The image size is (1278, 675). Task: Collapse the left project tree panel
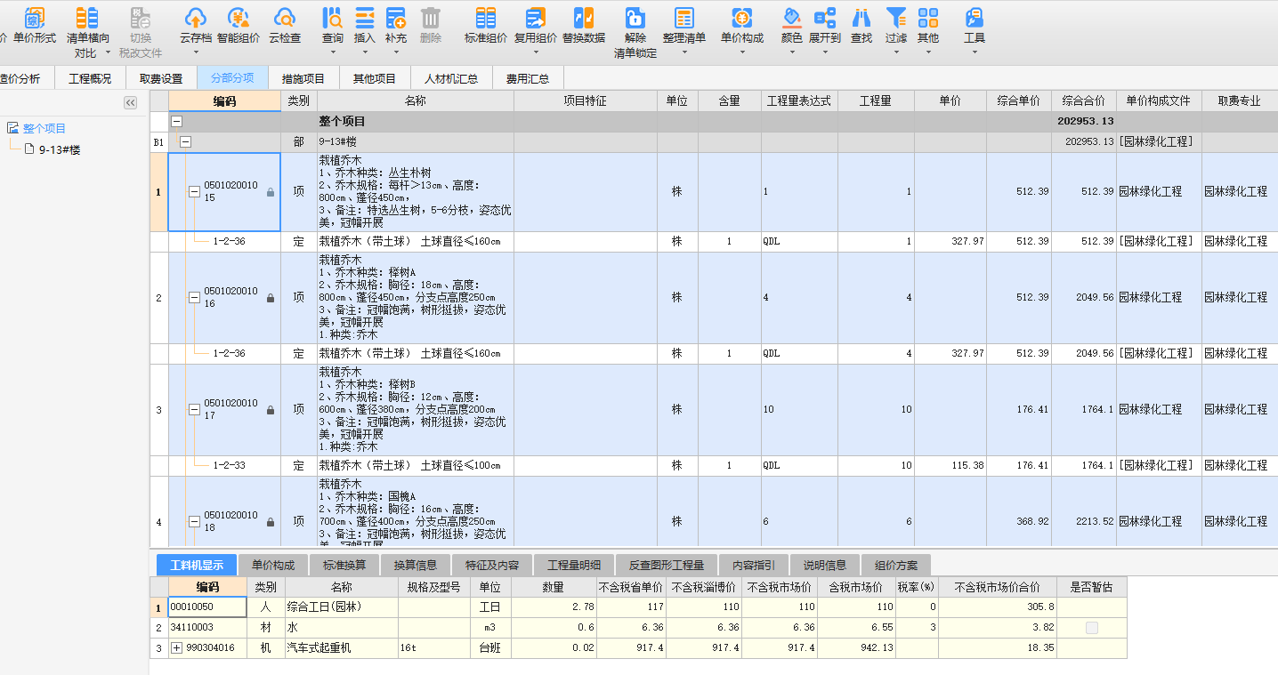130,103
